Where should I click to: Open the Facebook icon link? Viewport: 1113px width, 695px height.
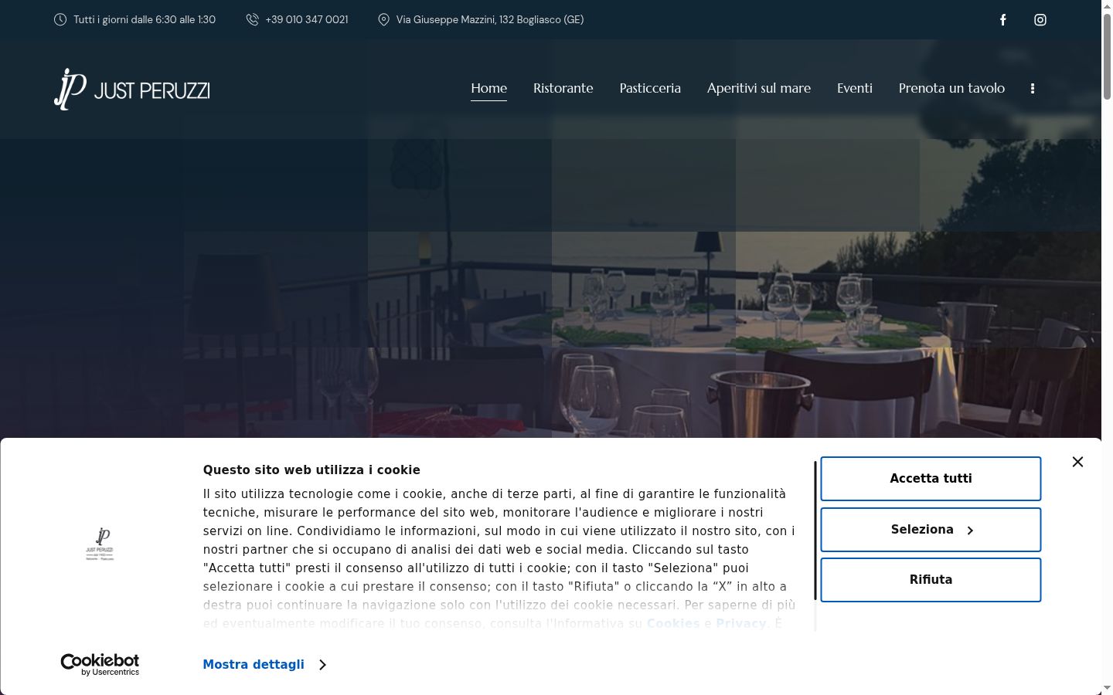(x=1002, y=20)
